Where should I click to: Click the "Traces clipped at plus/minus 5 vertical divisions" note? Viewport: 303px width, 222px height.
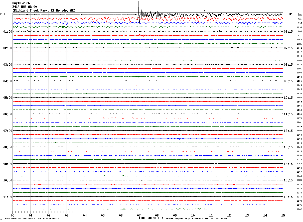[x=196, y=219]
